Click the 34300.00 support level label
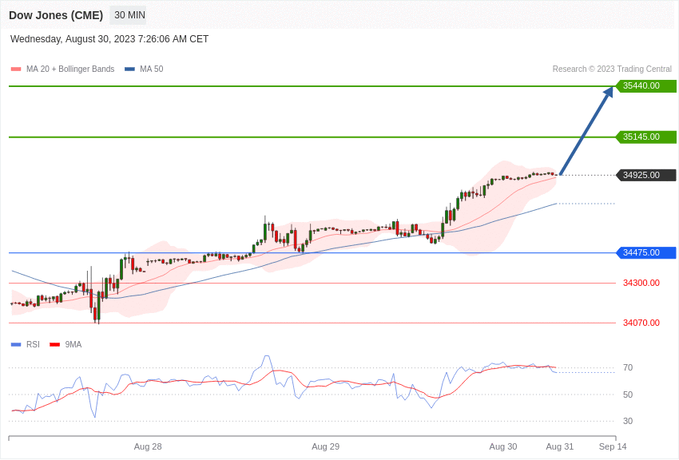This screenshot has width=679, height=460. (641, 283)
